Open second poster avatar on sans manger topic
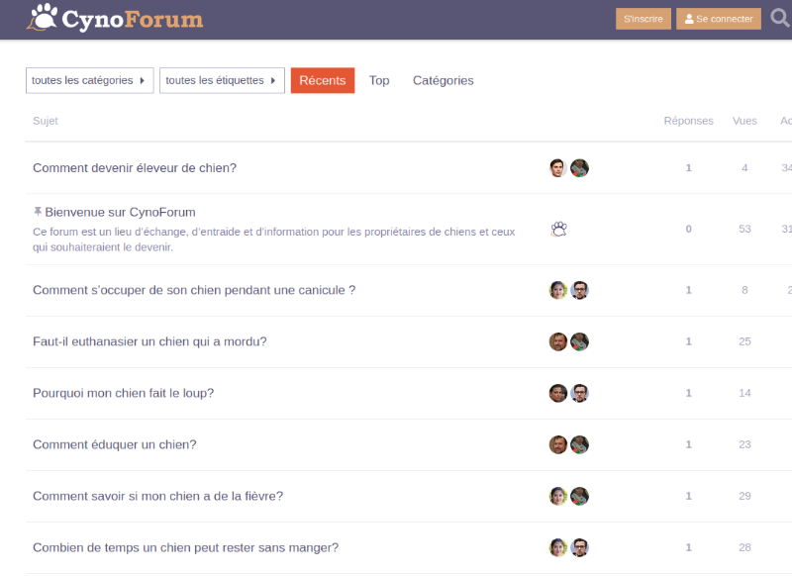792x576 pixels. coord(579,547)
